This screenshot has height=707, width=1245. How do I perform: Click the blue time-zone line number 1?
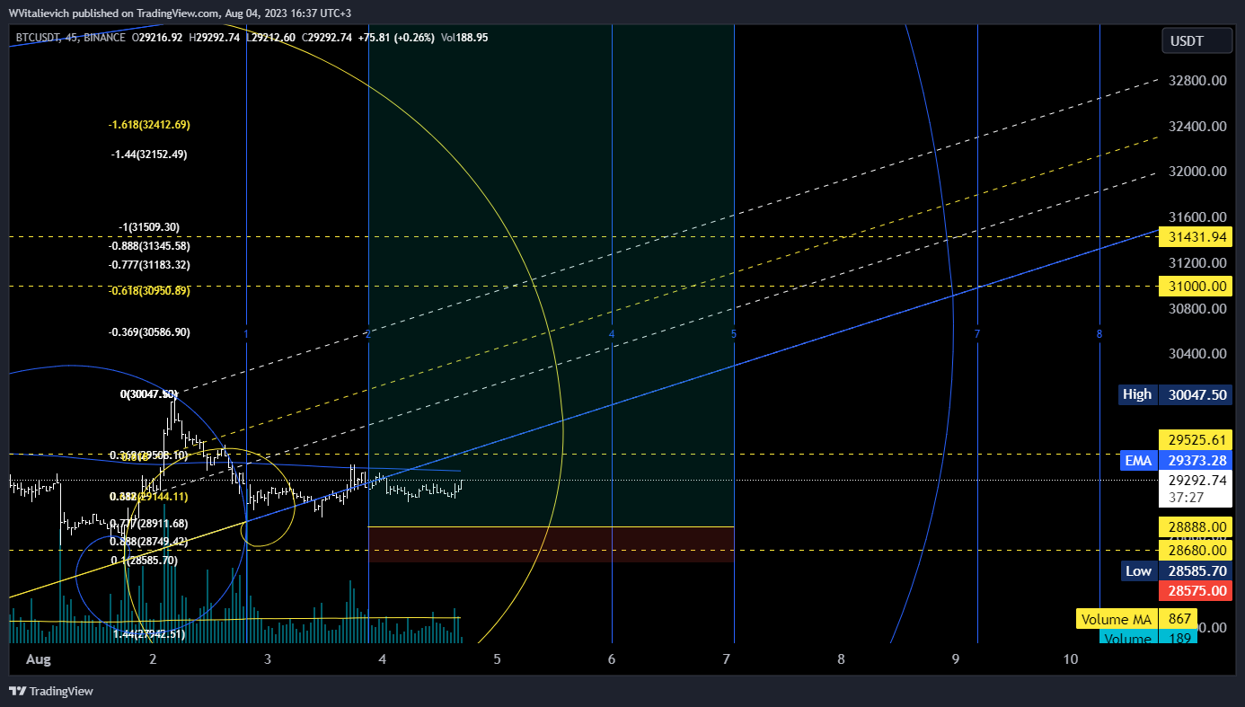(246, 334)
